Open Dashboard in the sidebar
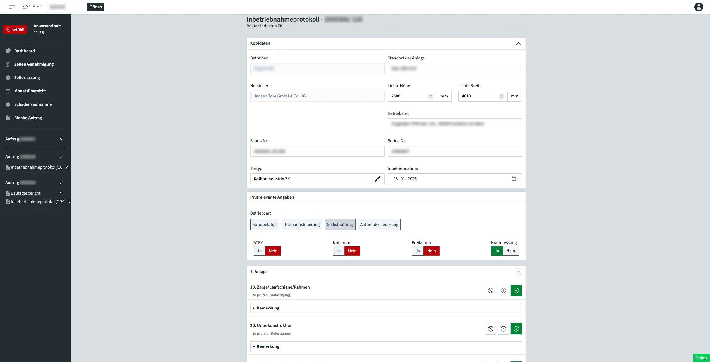Viewport: 710px width, 362px height. pyautogui.click(x=25, y=51)
